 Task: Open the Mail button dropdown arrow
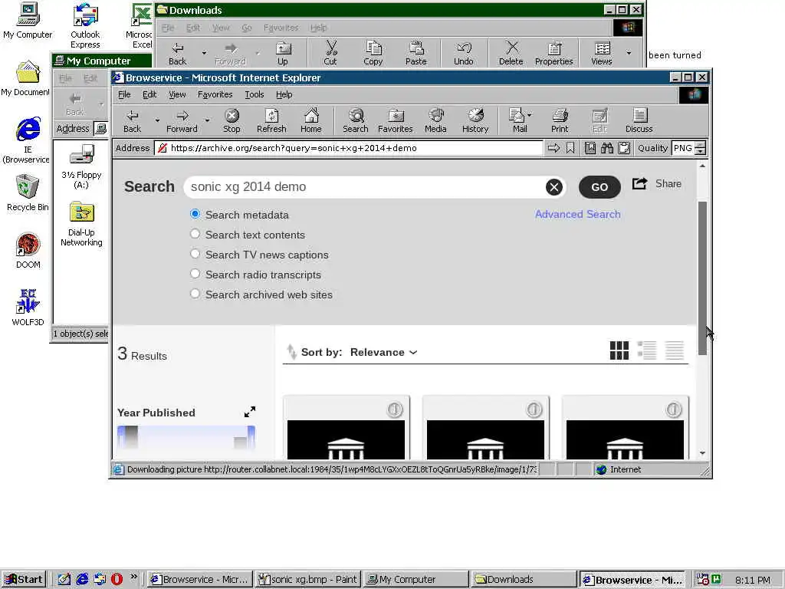pyautogui.click(x=530, y=115)
